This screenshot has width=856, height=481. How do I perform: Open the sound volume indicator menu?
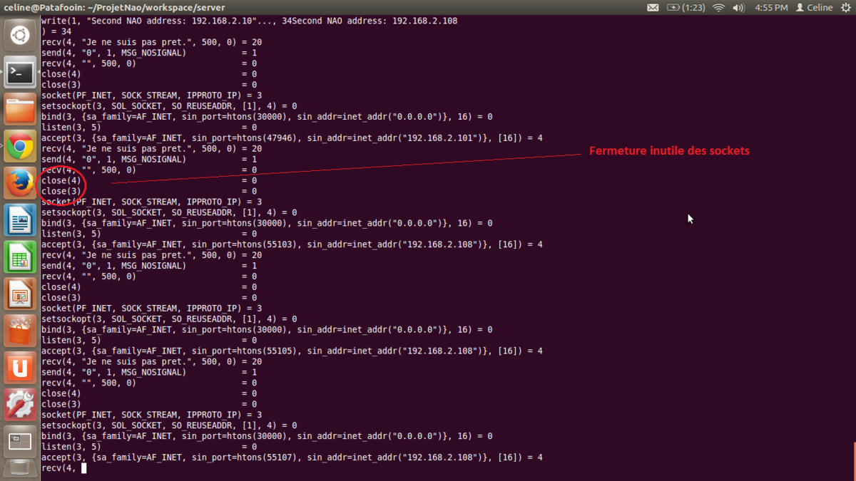coord(738,8)
